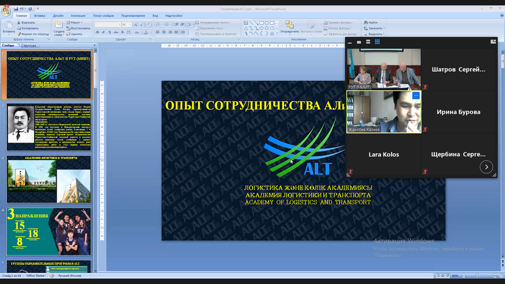
Task: Select slide 4 thumbnail 3 направления
Action: coord(49,231)
